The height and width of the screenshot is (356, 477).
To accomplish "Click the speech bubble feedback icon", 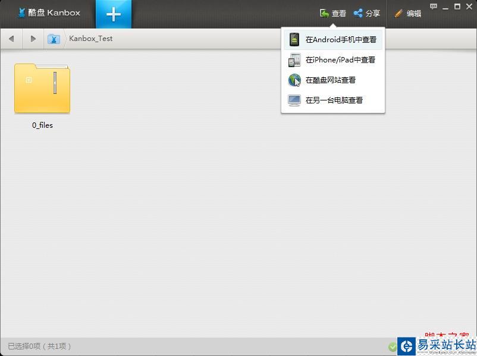I will 434,6.
